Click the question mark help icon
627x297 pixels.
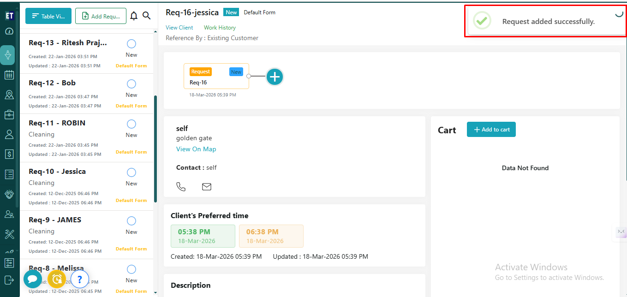[80, 279]
